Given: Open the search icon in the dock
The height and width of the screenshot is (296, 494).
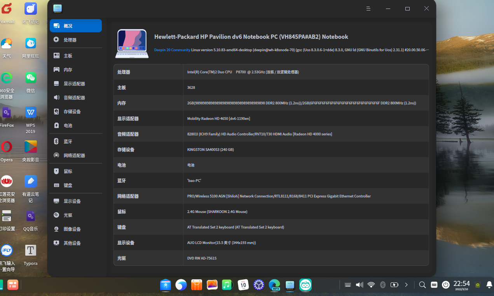Looking at the screenshot, I should (x=422, y=285).
